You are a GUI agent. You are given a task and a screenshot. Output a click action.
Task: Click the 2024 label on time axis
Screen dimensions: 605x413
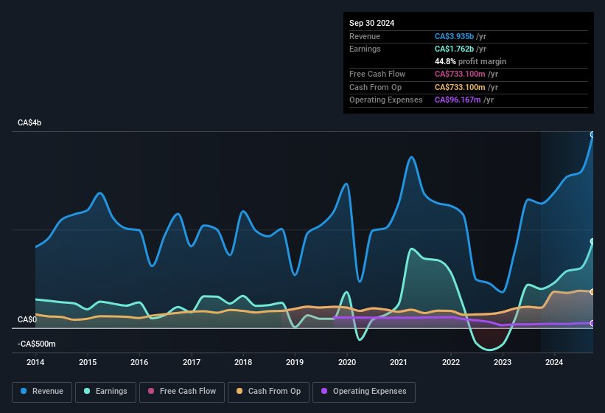pyautogui.click(x=554, y=362)
